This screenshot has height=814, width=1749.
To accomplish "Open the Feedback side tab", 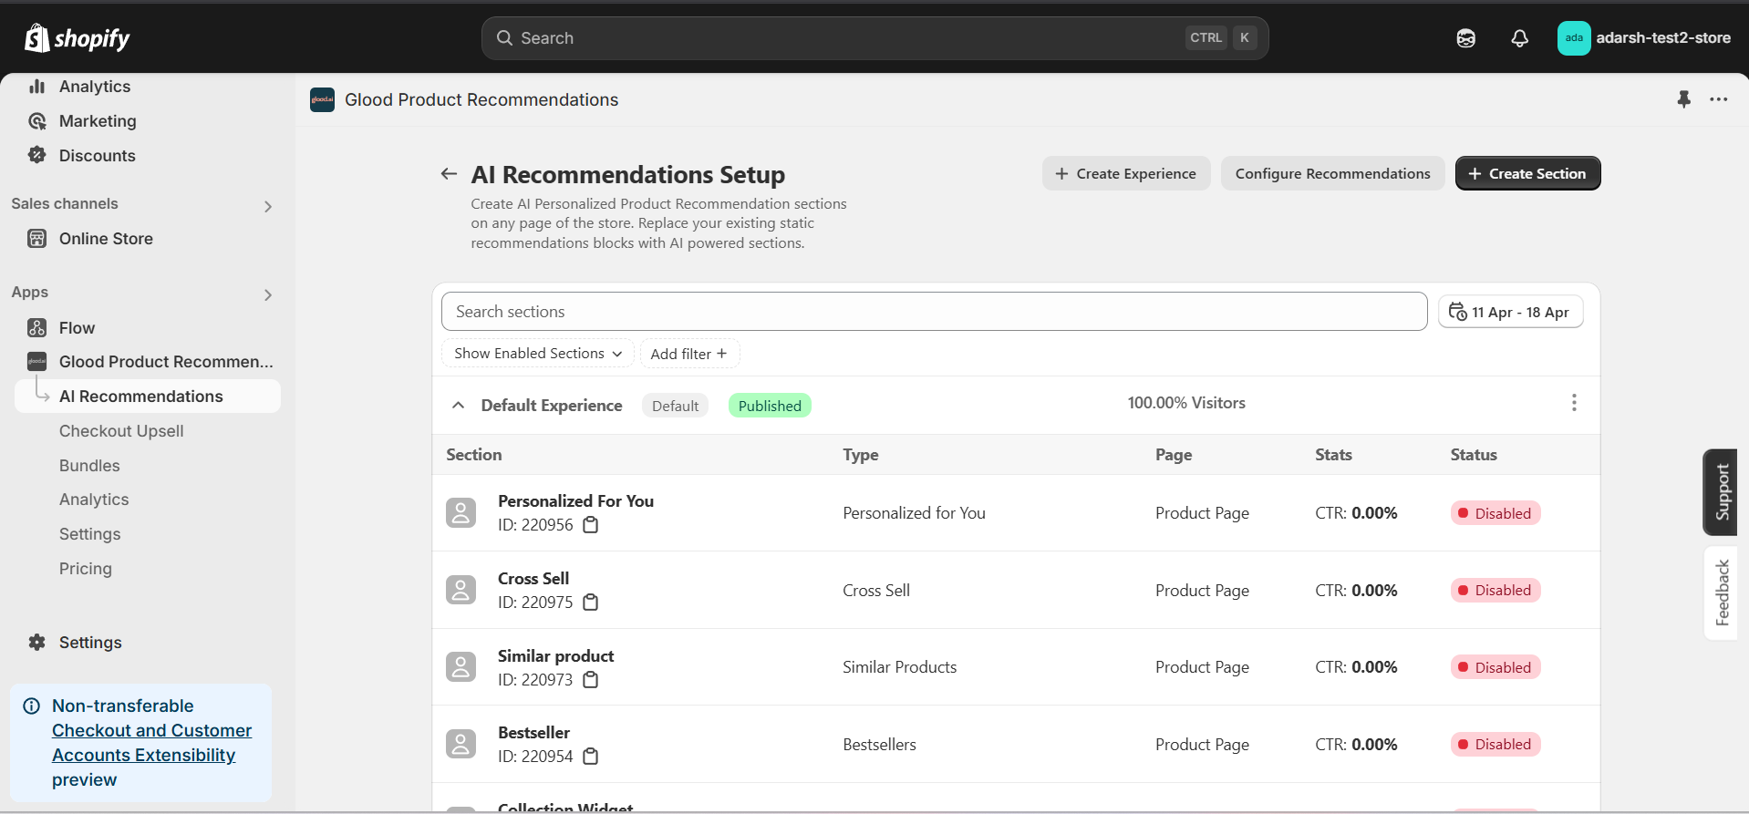I will click(1721, 592).
